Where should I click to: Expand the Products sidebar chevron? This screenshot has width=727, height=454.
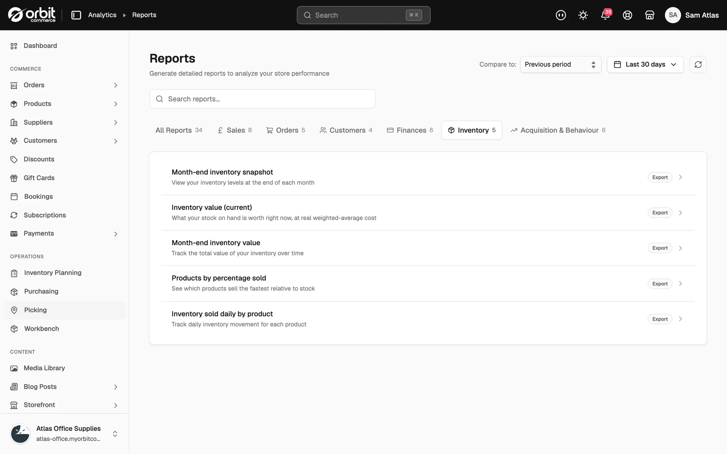click(x=116, y=104)
